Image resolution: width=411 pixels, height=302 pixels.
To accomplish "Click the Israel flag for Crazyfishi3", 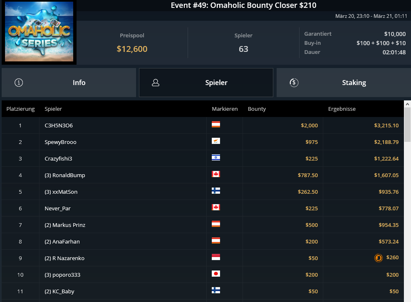I will pos(216,158).
